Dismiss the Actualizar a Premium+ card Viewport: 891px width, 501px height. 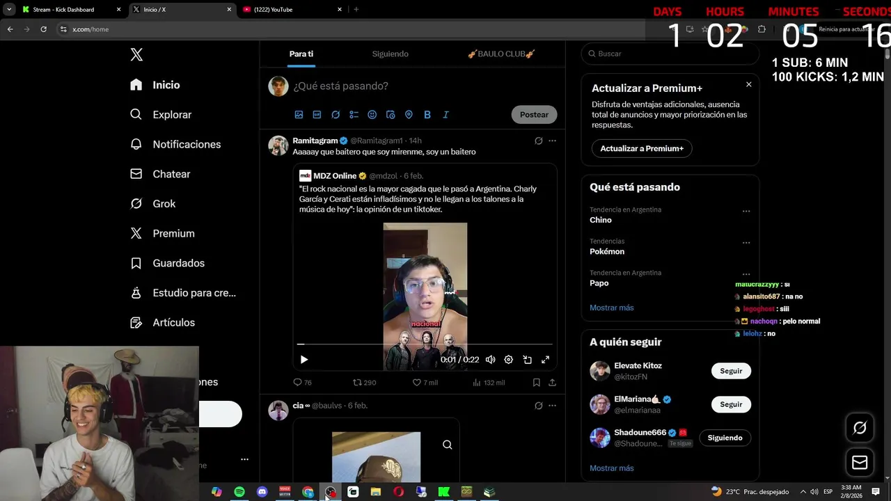click(748, 84)
